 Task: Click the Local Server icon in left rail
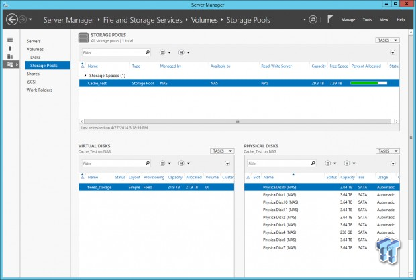pos(10,48)
